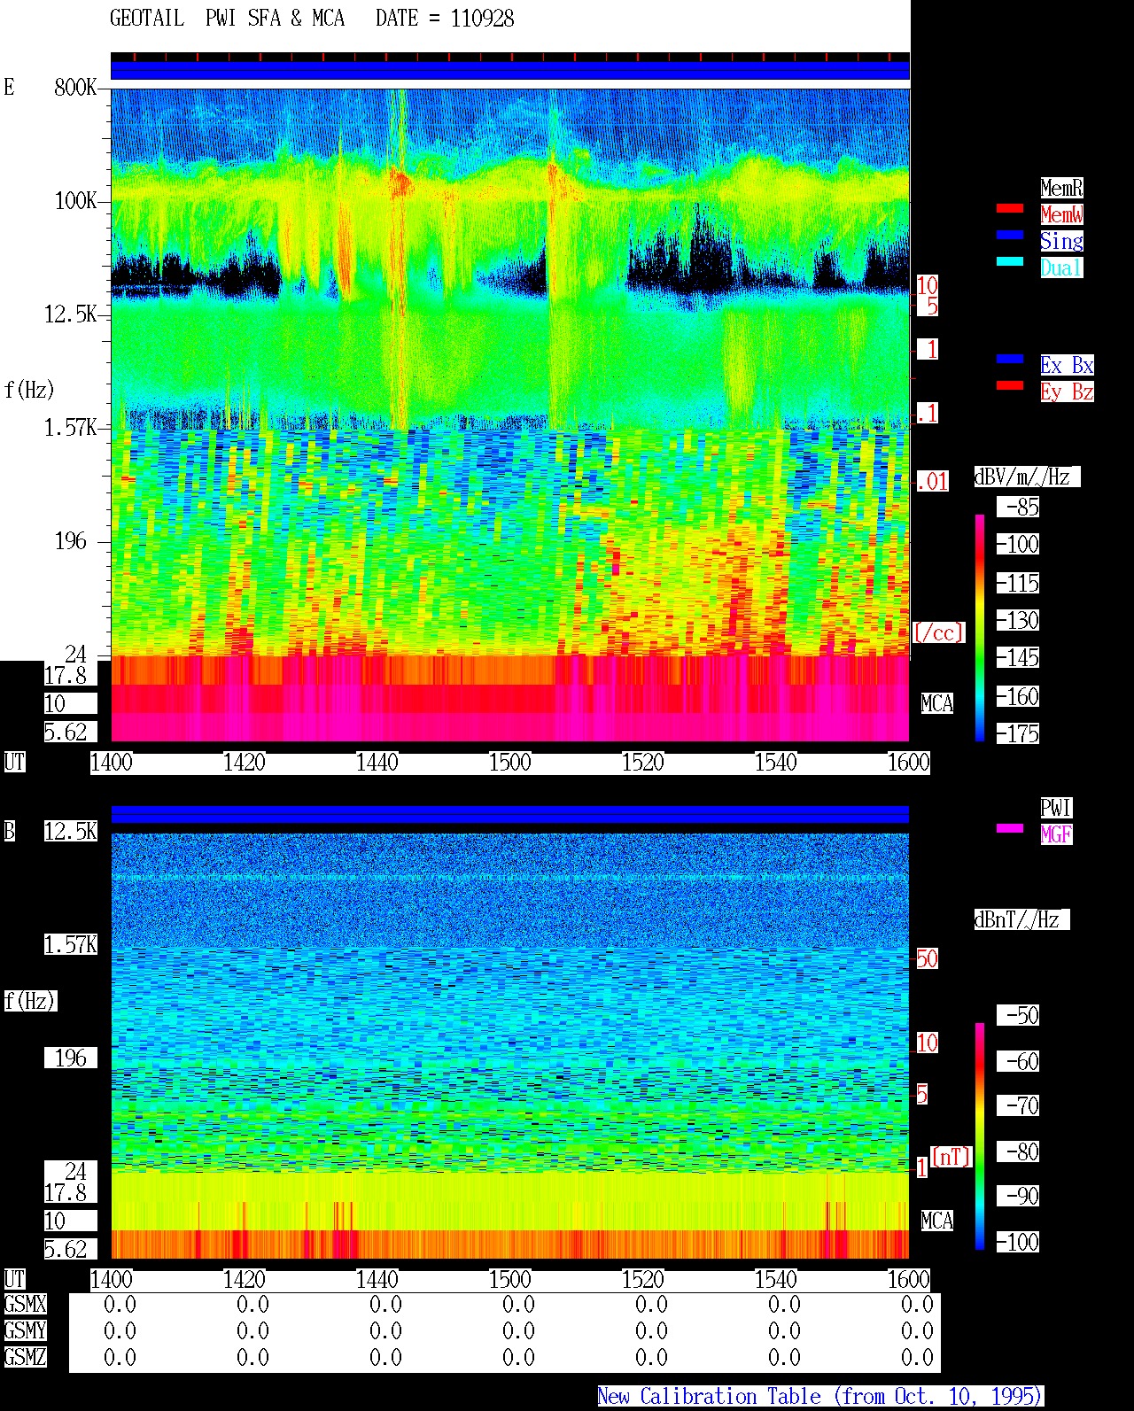Click the 800K frequency axis label
The width and height of the screenshot is (1134, 1411).
75,88
